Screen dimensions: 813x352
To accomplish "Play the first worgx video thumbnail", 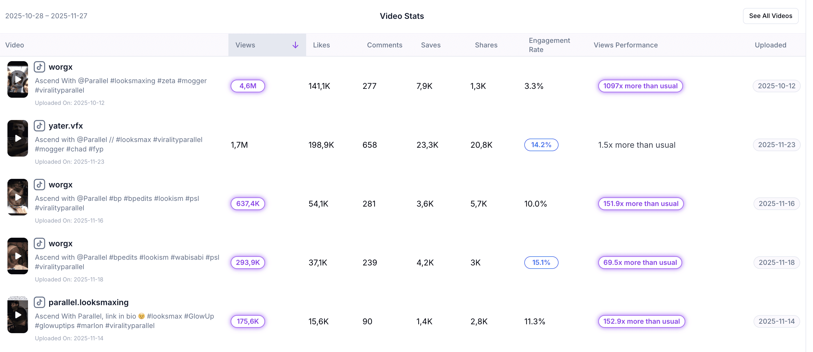I will (x=18, y=79).
